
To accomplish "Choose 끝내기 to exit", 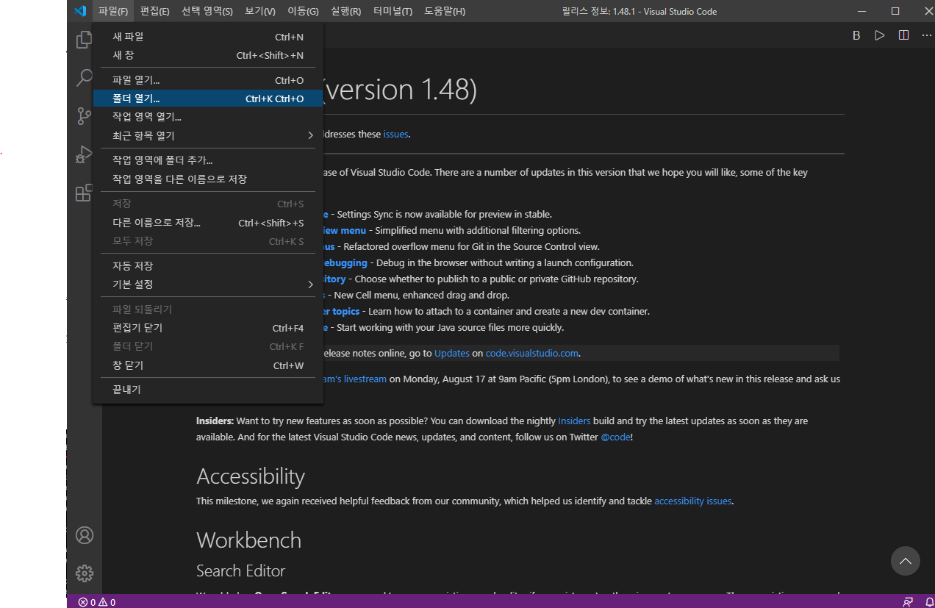I will click(208, 390).
